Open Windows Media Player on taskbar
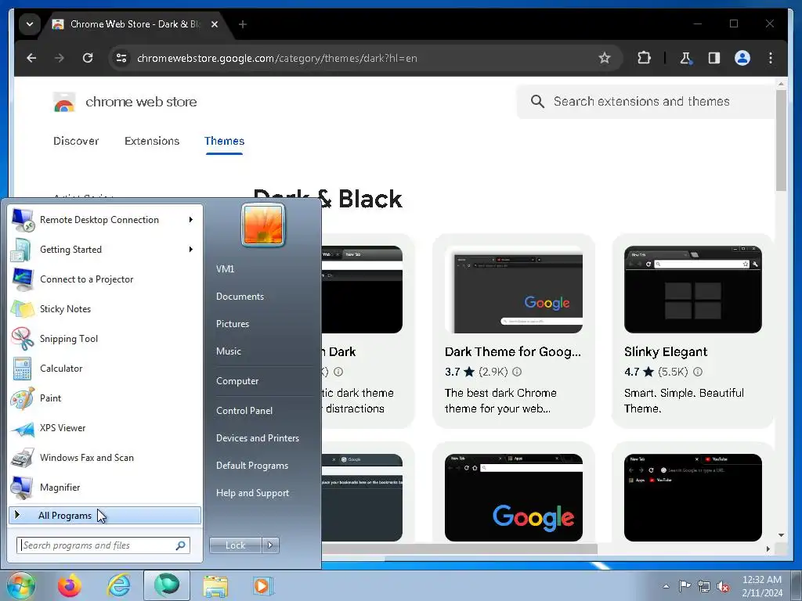This screenshot has height=601, width=802. click(264, 585)
